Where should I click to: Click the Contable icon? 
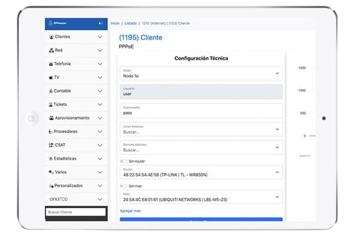tap(51, 91)
